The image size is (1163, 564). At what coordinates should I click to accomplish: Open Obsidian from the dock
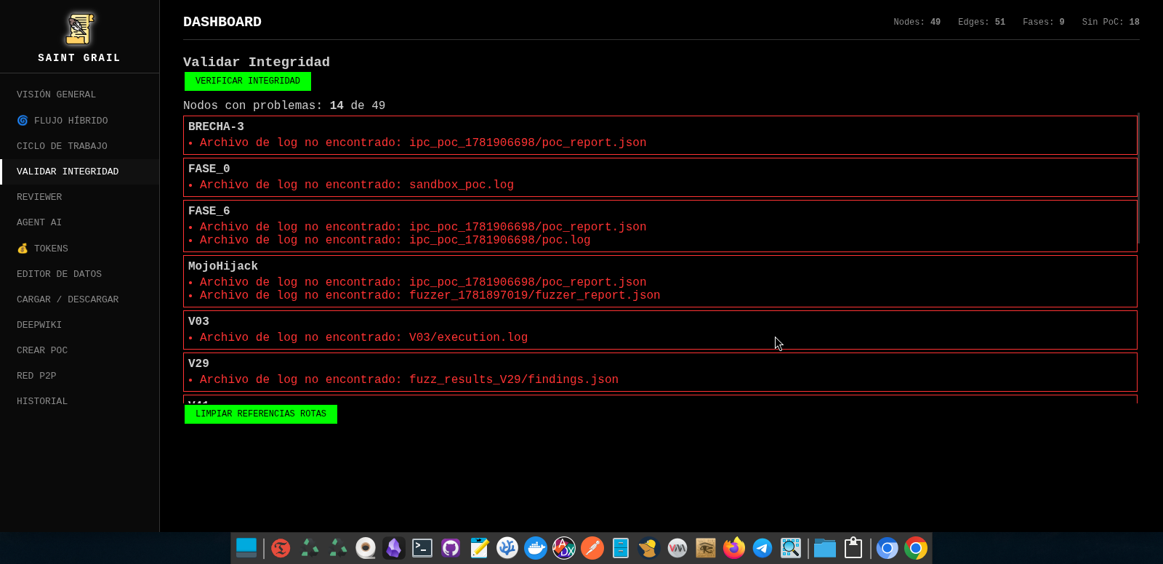[x=394, y=548]
